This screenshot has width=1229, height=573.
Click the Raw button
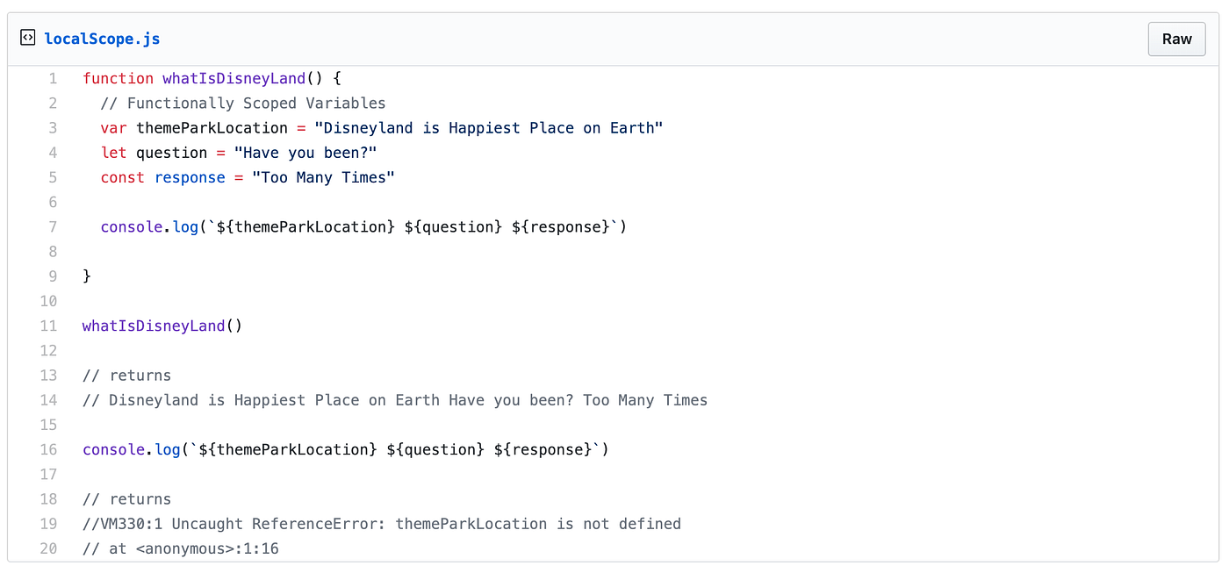coord(1176,39)
